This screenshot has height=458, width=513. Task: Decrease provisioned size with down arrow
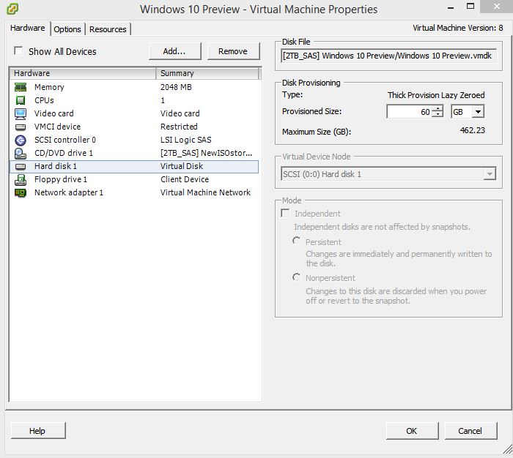tap(438, 114)
